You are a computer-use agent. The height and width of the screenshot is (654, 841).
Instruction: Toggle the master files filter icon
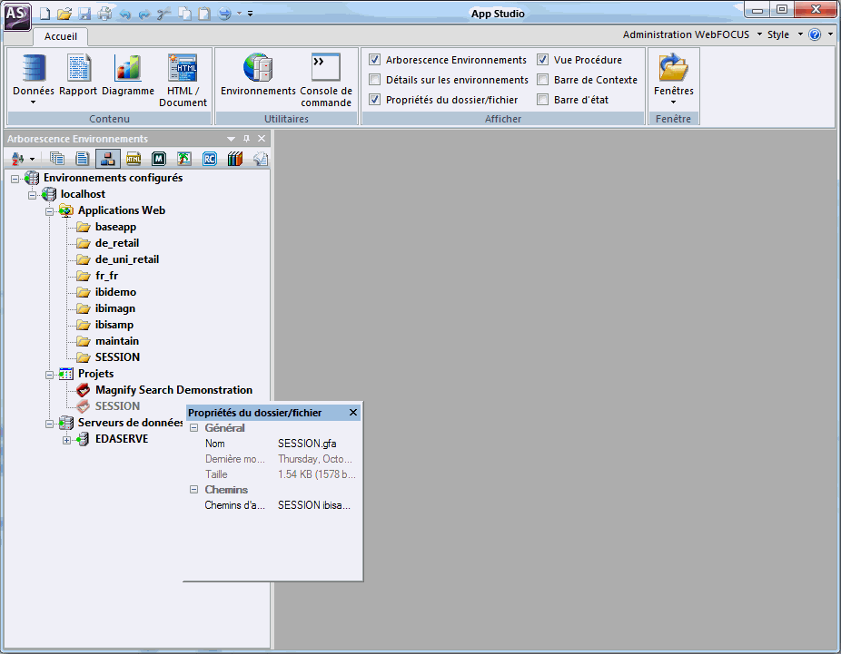(x=108, y=159)
